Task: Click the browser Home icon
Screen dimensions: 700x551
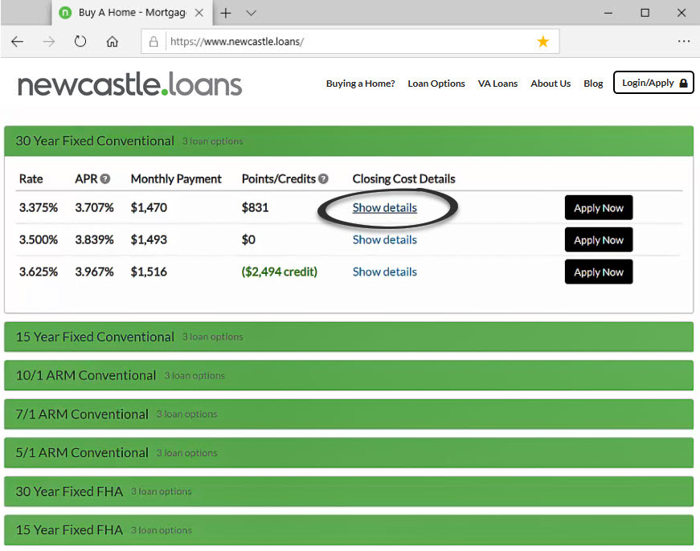Action: tap(112, 41)
